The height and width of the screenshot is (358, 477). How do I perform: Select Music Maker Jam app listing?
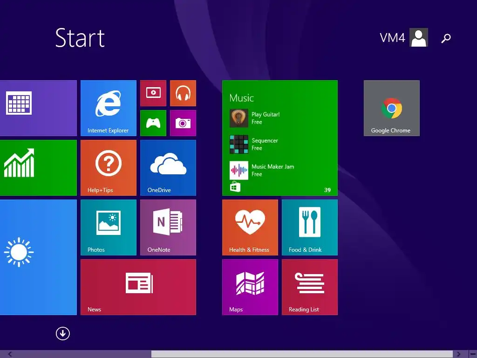click(262, 171)
